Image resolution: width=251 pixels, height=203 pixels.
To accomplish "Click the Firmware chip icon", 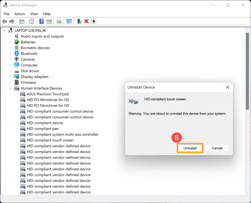I will 17,82.
